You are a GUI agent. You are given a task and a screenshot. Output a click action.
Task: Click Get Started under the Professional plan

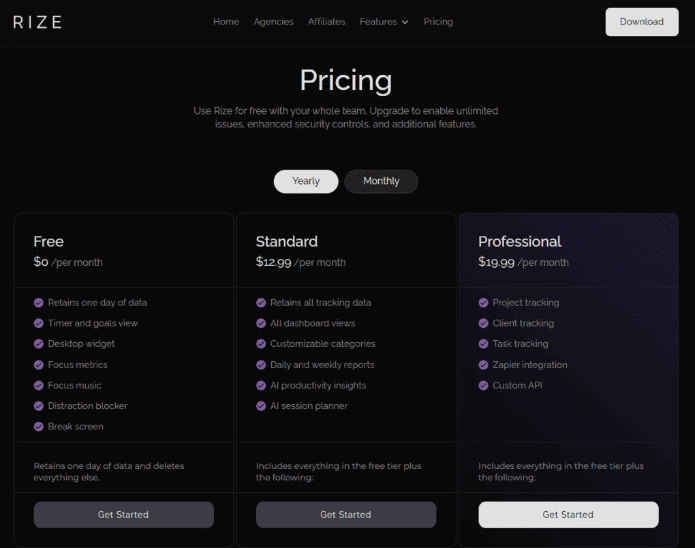click(568, 515)
